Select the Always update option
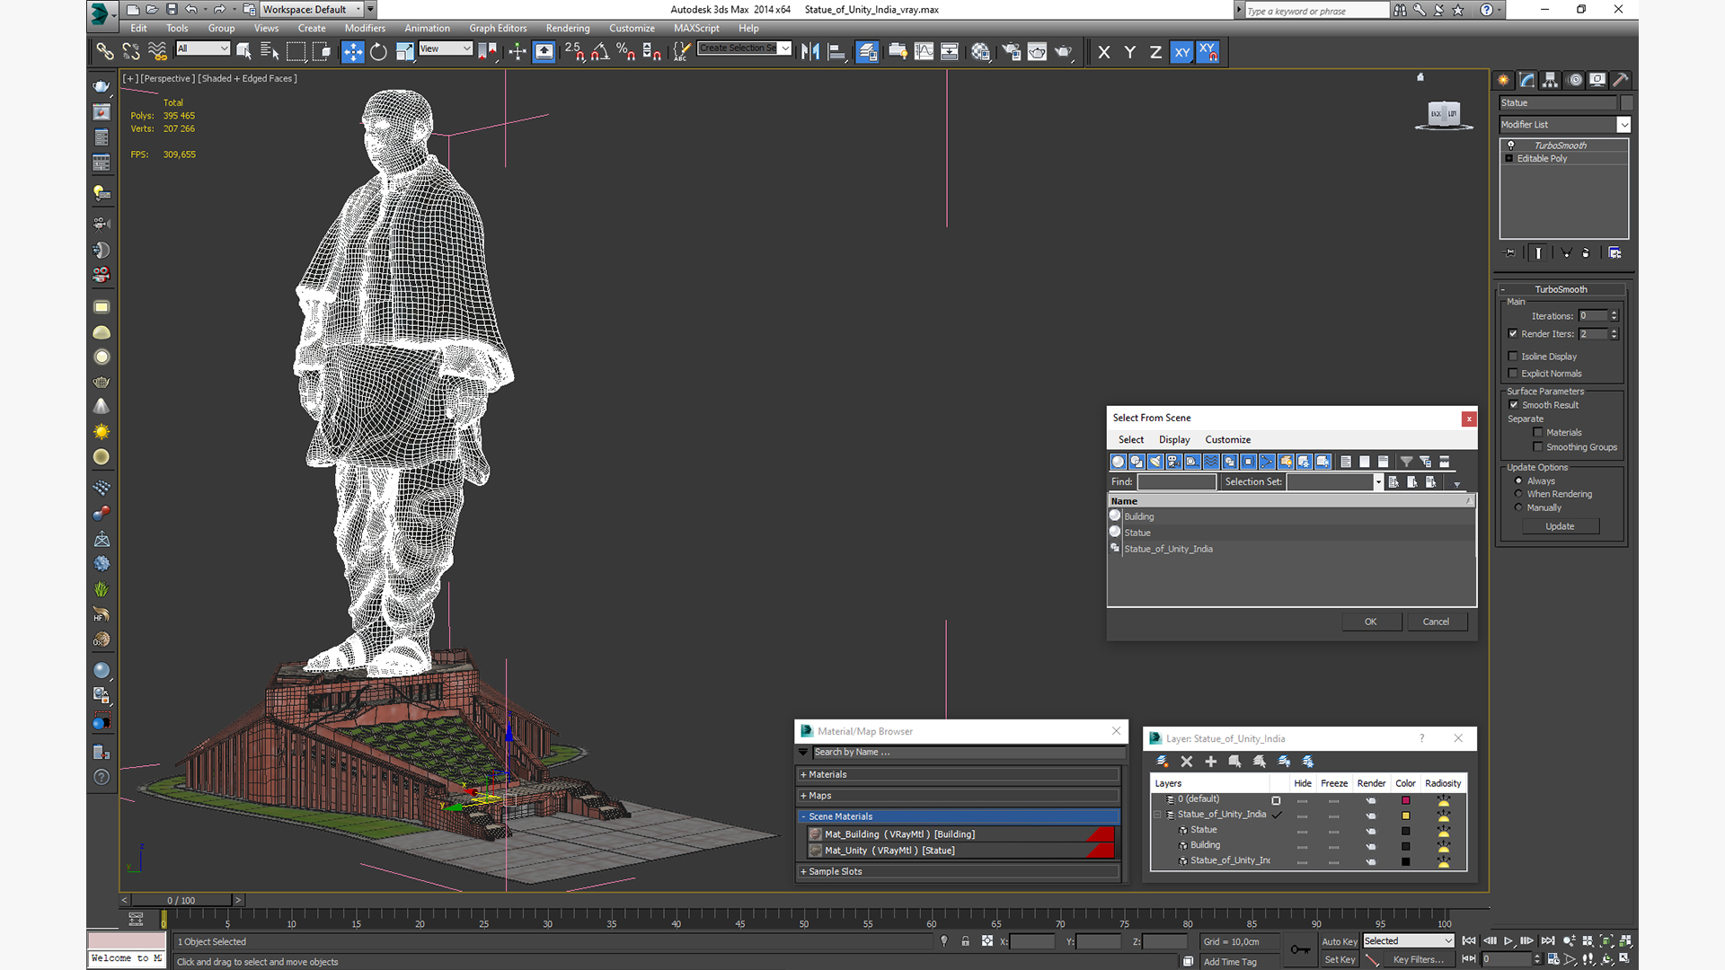Image resolution: width=1725 pixels, height=970 pixels. click(x=1518, y=481)
